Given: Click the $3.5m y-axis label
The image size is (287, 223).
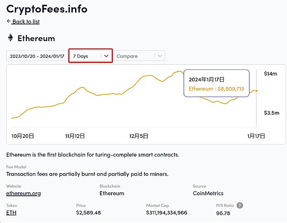Looking at the screenshot, I should [x=271, y=113].
